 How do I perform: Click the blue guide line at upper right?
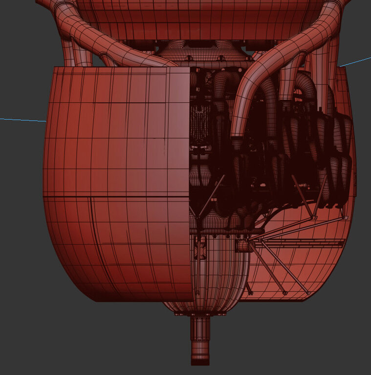355,61
